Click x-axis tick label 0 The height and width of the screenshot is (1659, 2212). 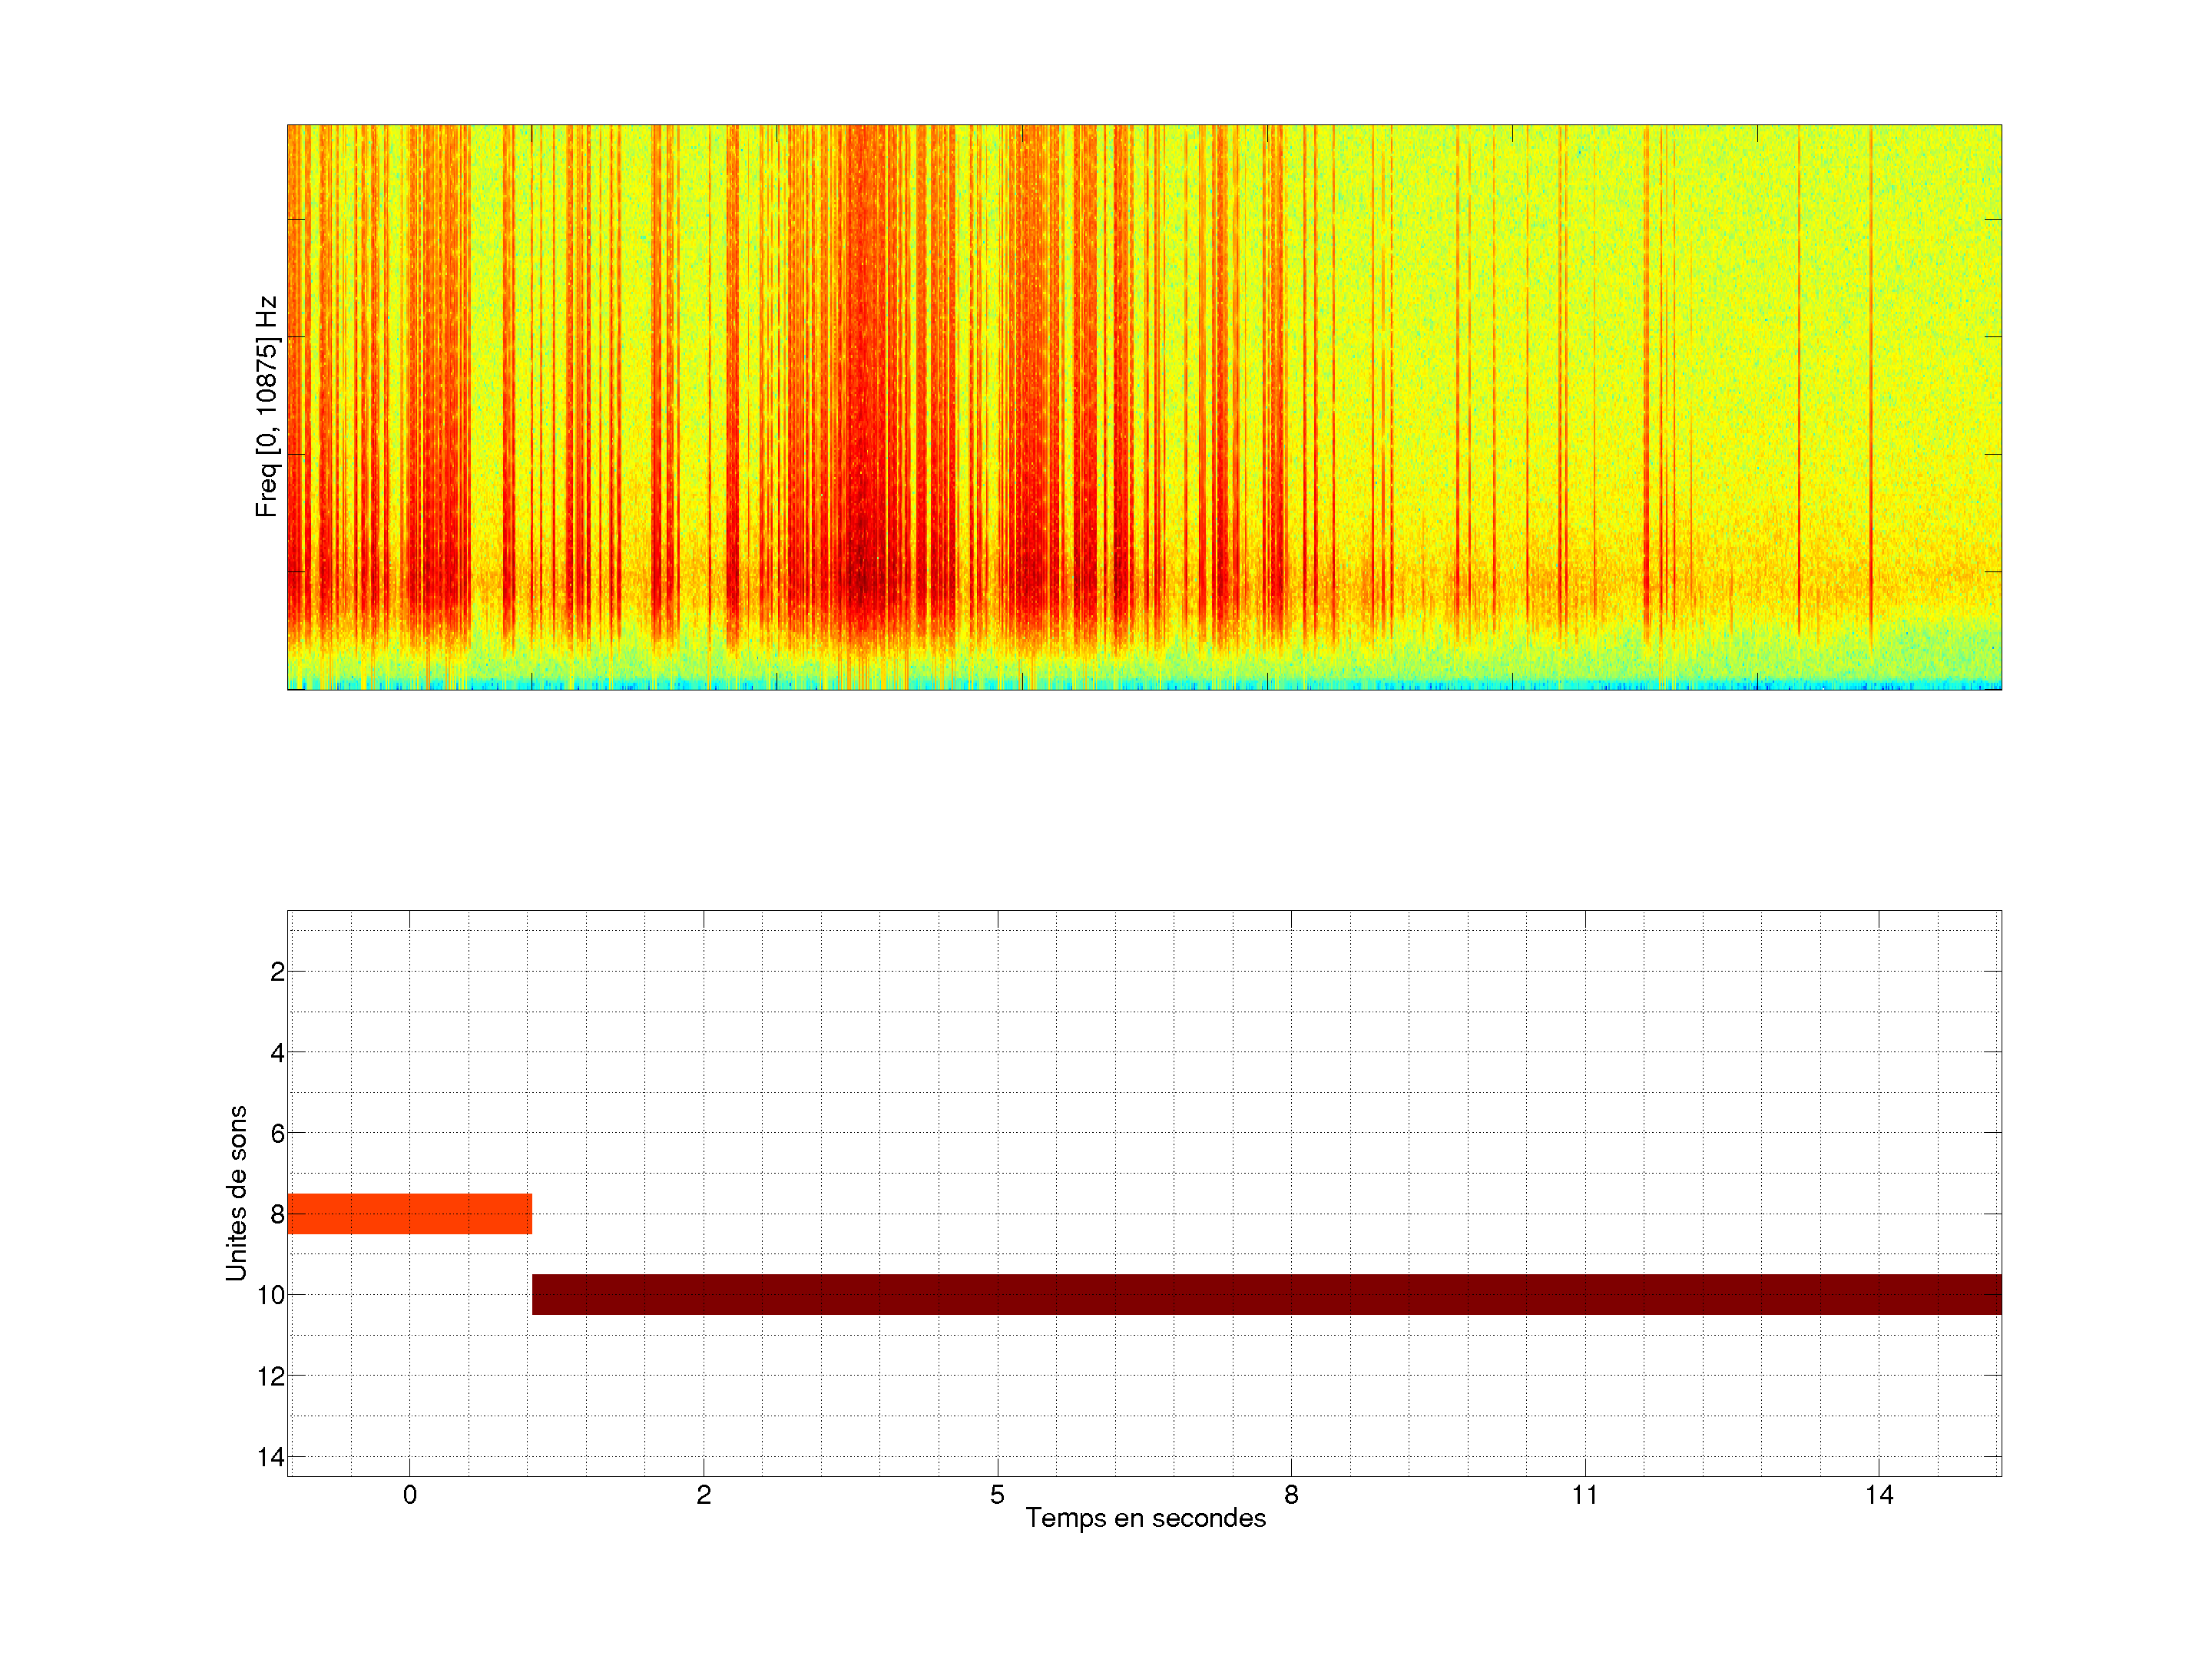click(x=409, y=1495)
